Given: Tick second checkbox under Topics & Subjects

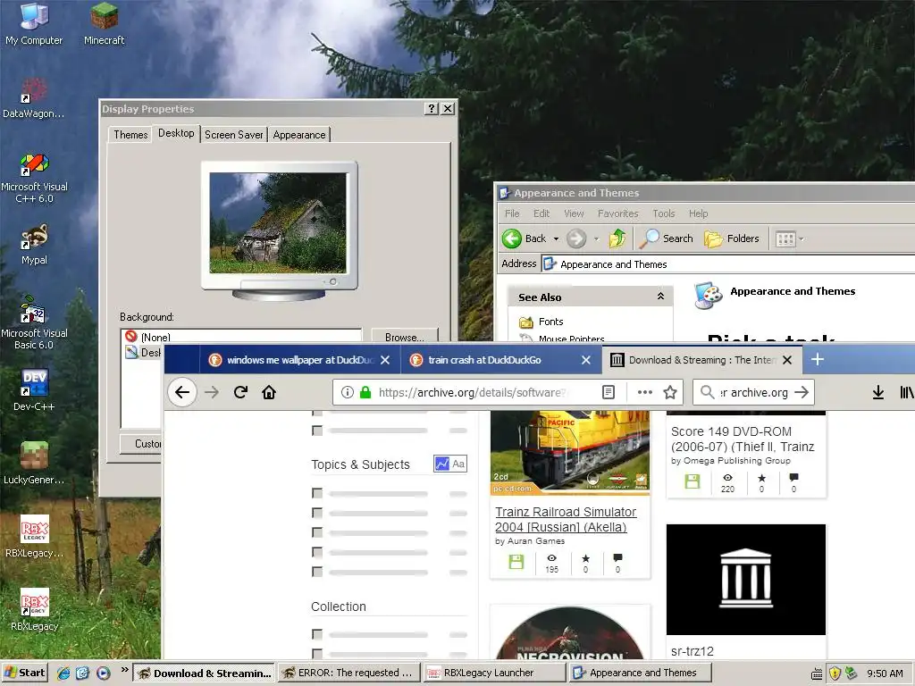Looking at the screenshot, I should click(x=317, y=513).
